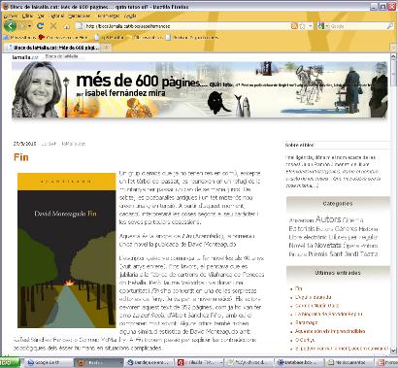This screenshot has width=398, height=368.
Task: Click the stop loading X icon
Action: click(x=53, y=26)
